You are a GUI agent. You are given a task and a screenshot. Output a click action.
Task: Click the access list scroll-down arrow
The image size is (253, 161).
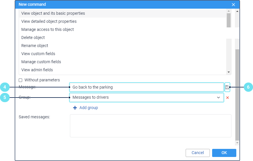coord(229,72)
